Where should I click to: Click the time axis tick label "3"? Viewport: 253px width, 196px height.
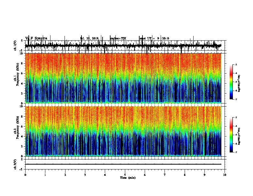coord(85,175)
